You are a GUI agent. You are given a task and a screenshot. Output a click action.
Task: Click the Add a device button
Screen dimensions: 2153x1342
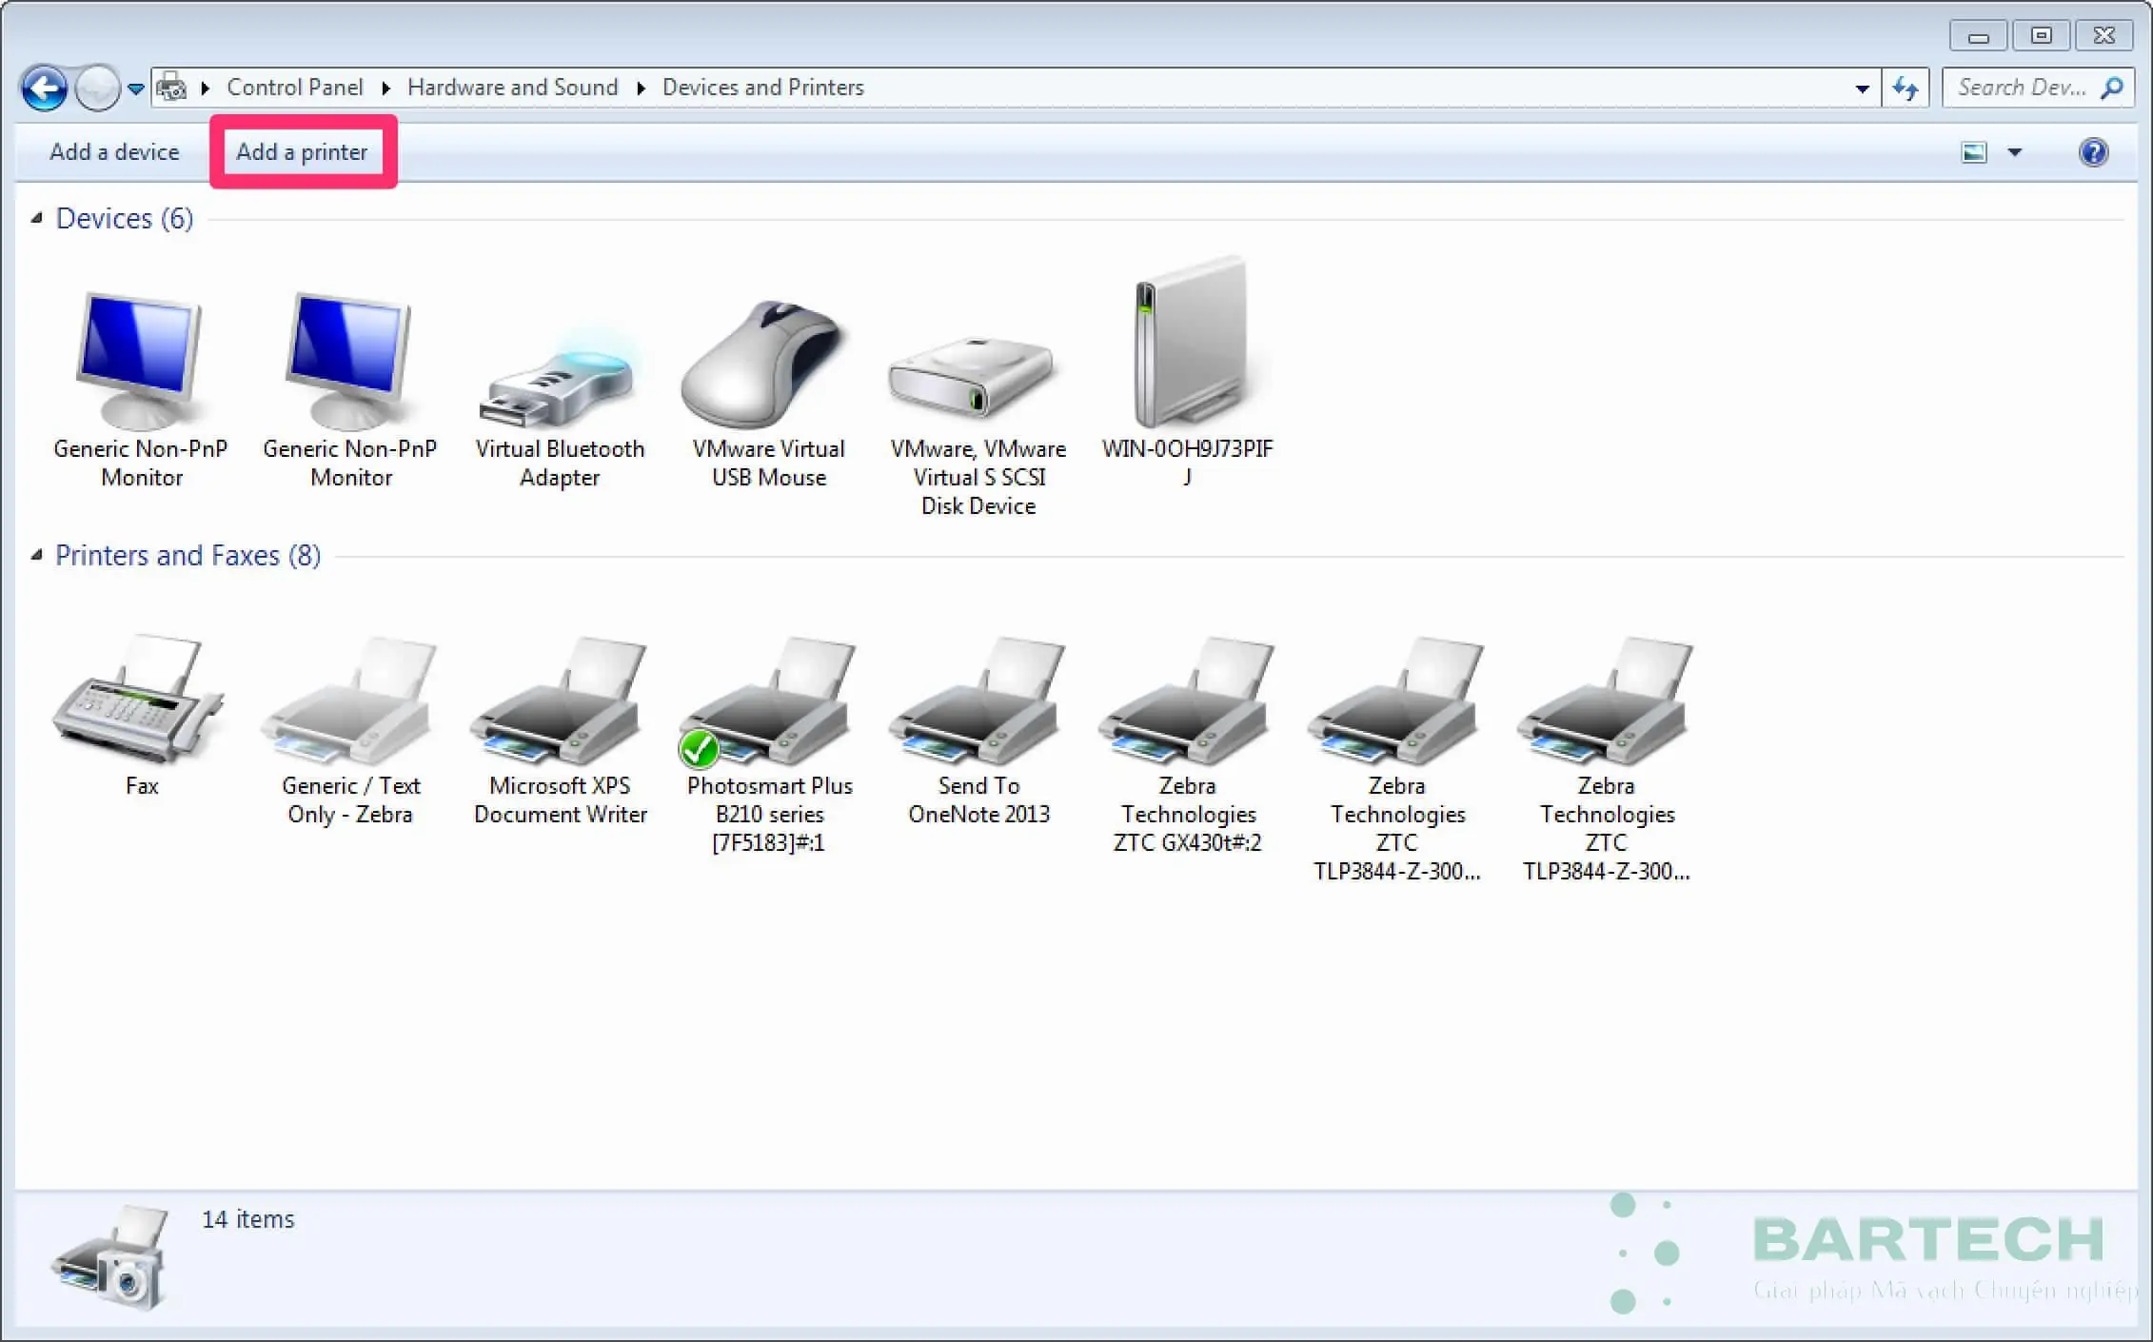114,152
